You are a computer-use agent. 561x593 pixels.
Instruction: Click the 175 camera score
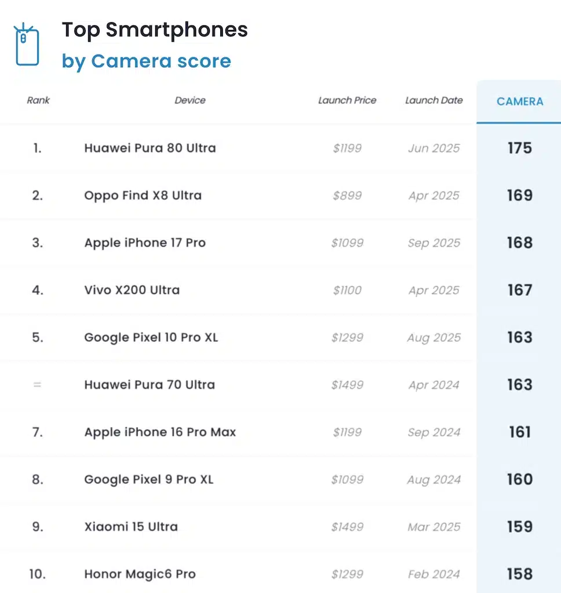coord(519,148)
